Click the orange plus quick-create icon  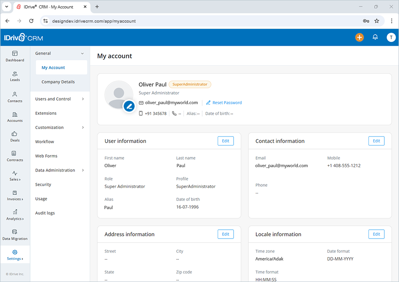[360, 37]
